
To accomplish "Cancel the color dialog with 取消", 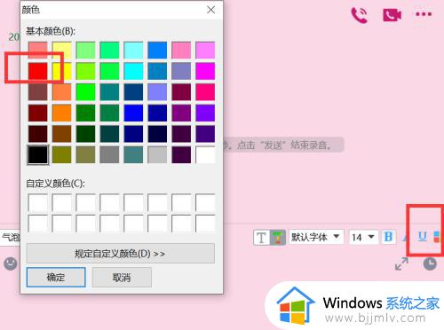I will (122, 278).
